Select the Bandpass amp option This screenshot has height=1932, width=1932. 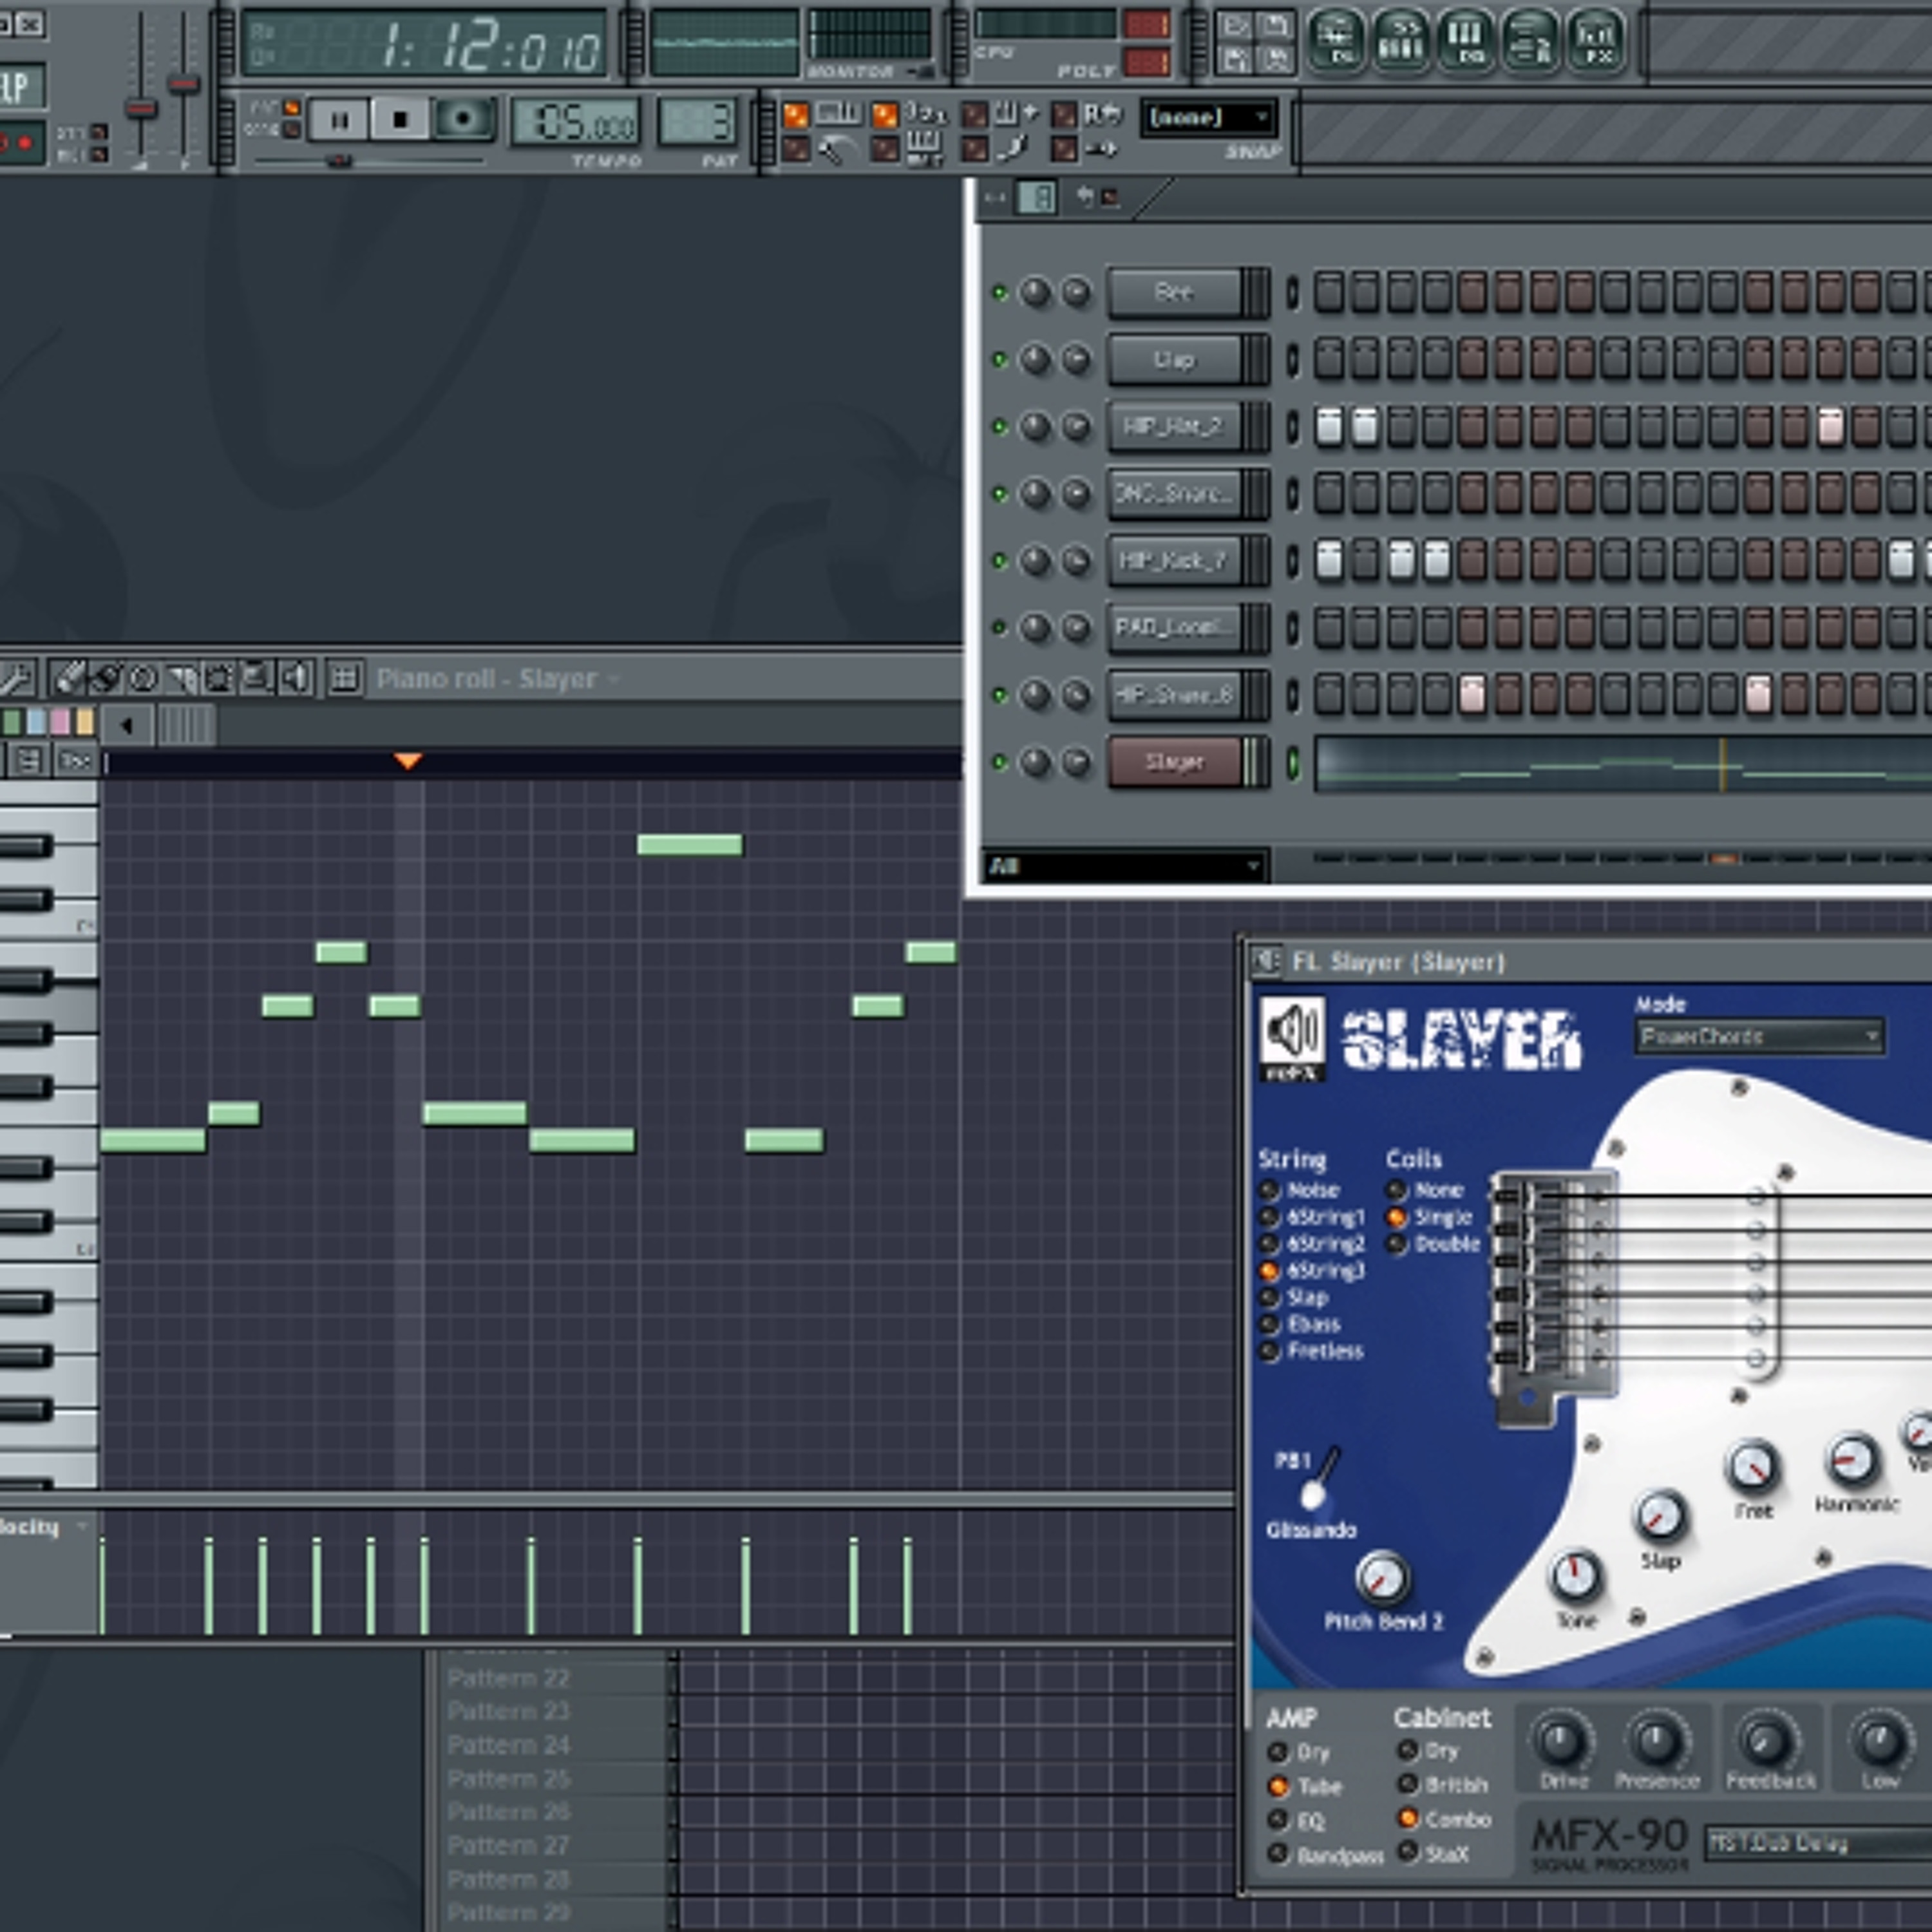(1278, 1855)
